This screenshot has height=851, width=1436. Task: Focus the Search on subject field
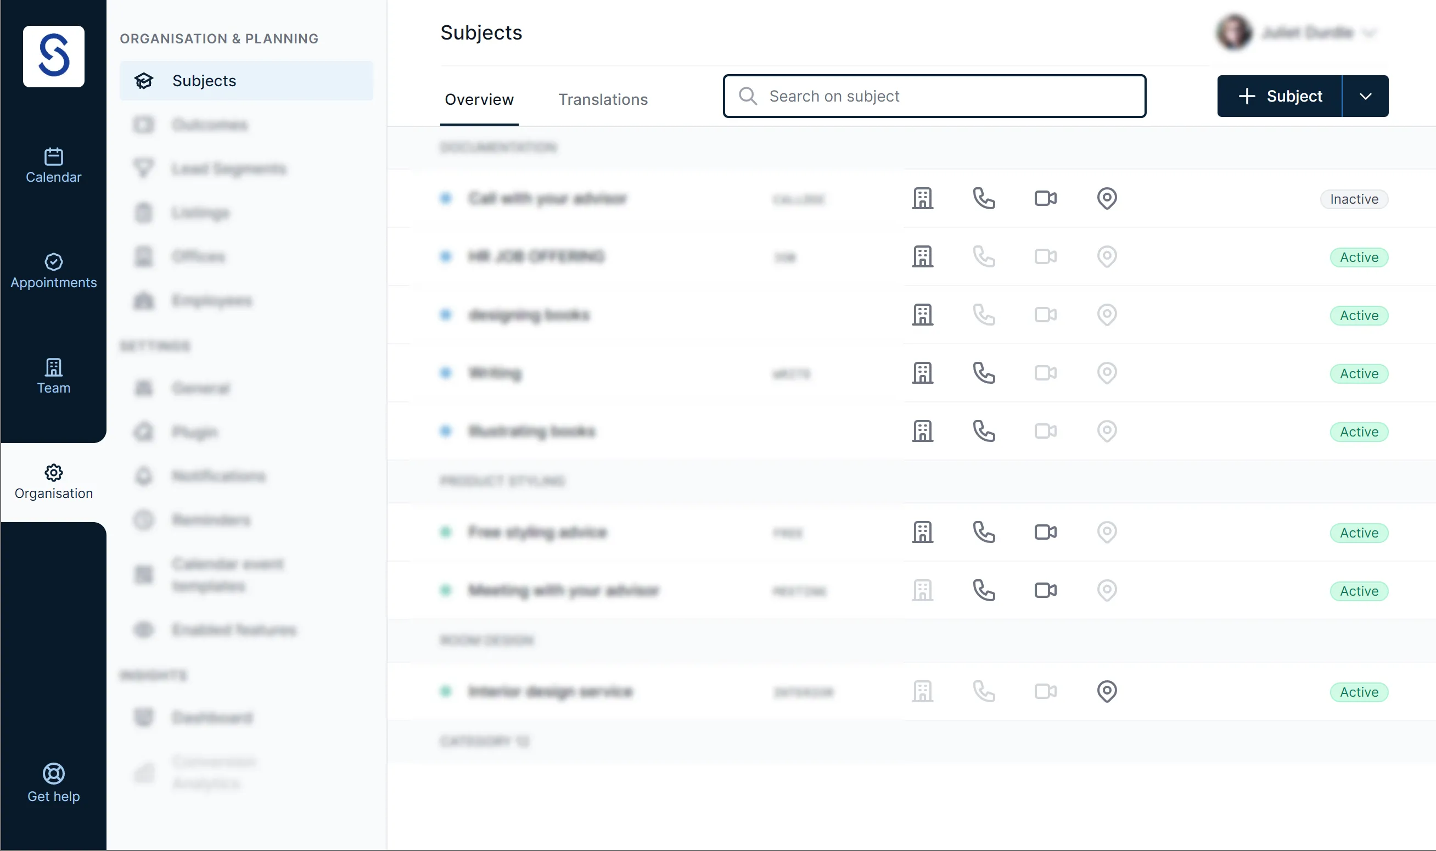point(934,96)
